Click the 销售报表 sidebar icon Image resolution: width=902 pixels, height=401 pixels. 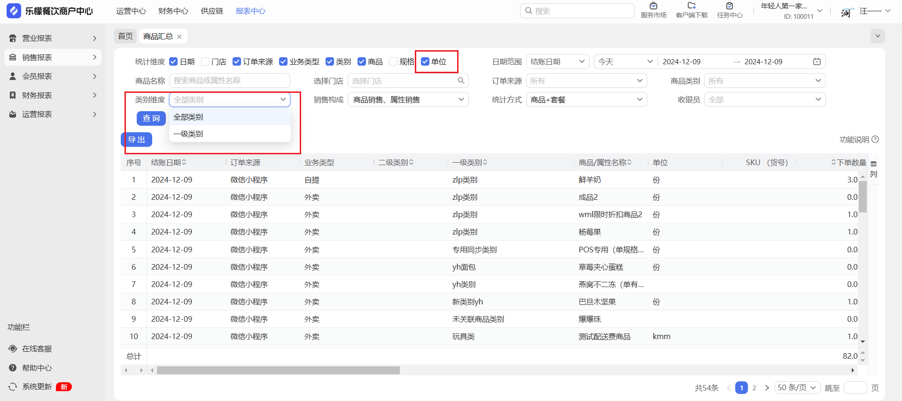(x=13, y=57)
